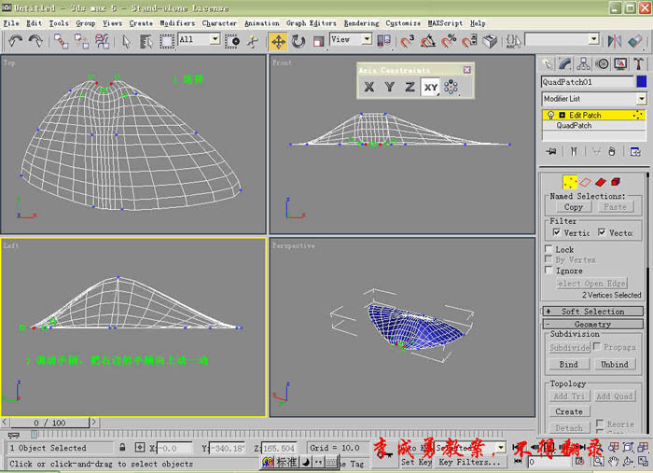Activate the Select and Move tool
This screenshot has height=473, width=653.
[x=278, y=42]
